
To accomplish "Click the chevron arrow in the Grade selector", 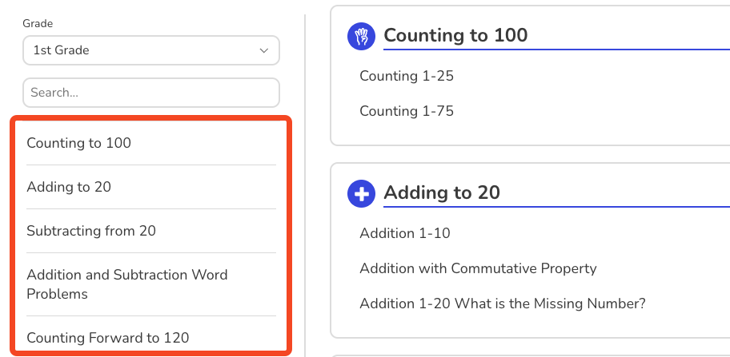I will [x=264, y=50].
